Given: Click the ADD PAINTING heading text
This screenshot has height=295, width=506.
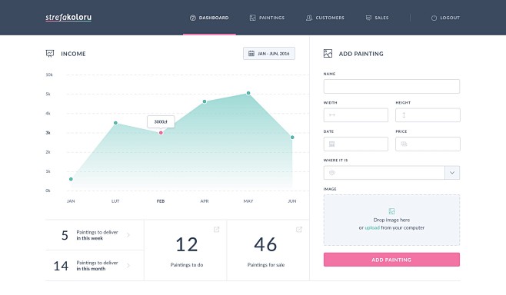Looking at the screenshot, I should (x=361, y=54).
